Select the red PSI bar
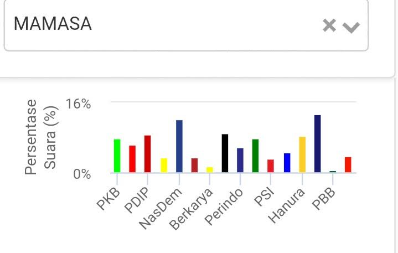The height and width of the screenshot is (253, 398). tap(271, 166)
